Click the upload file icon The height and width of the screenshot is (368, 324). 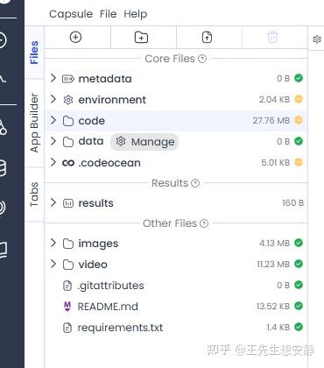point(207,38)
